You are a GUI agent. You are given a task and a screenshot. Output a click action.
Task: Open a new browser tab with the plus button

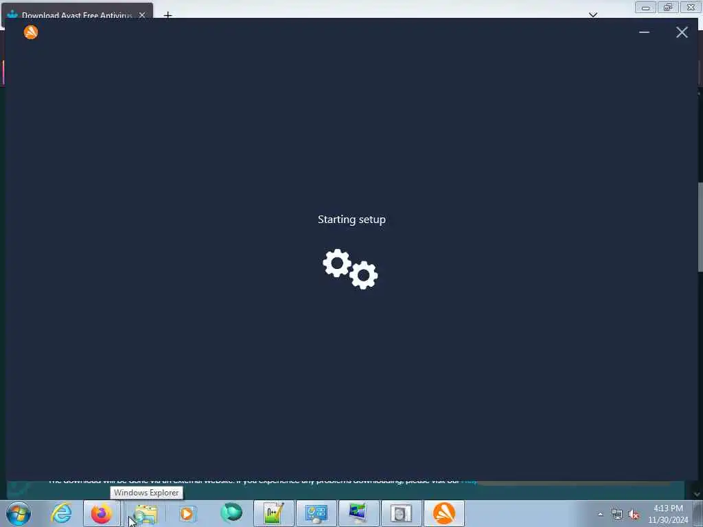click(168, 15)
